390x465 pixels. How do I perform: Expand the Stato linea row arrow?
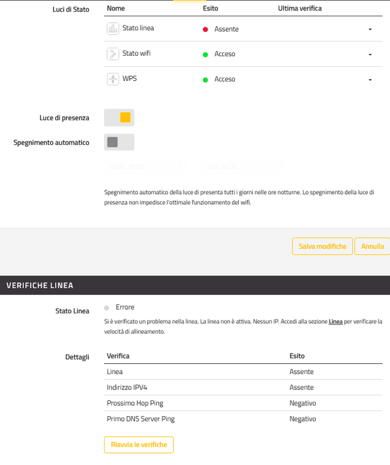pyautogui.click(x=370, y=30)
